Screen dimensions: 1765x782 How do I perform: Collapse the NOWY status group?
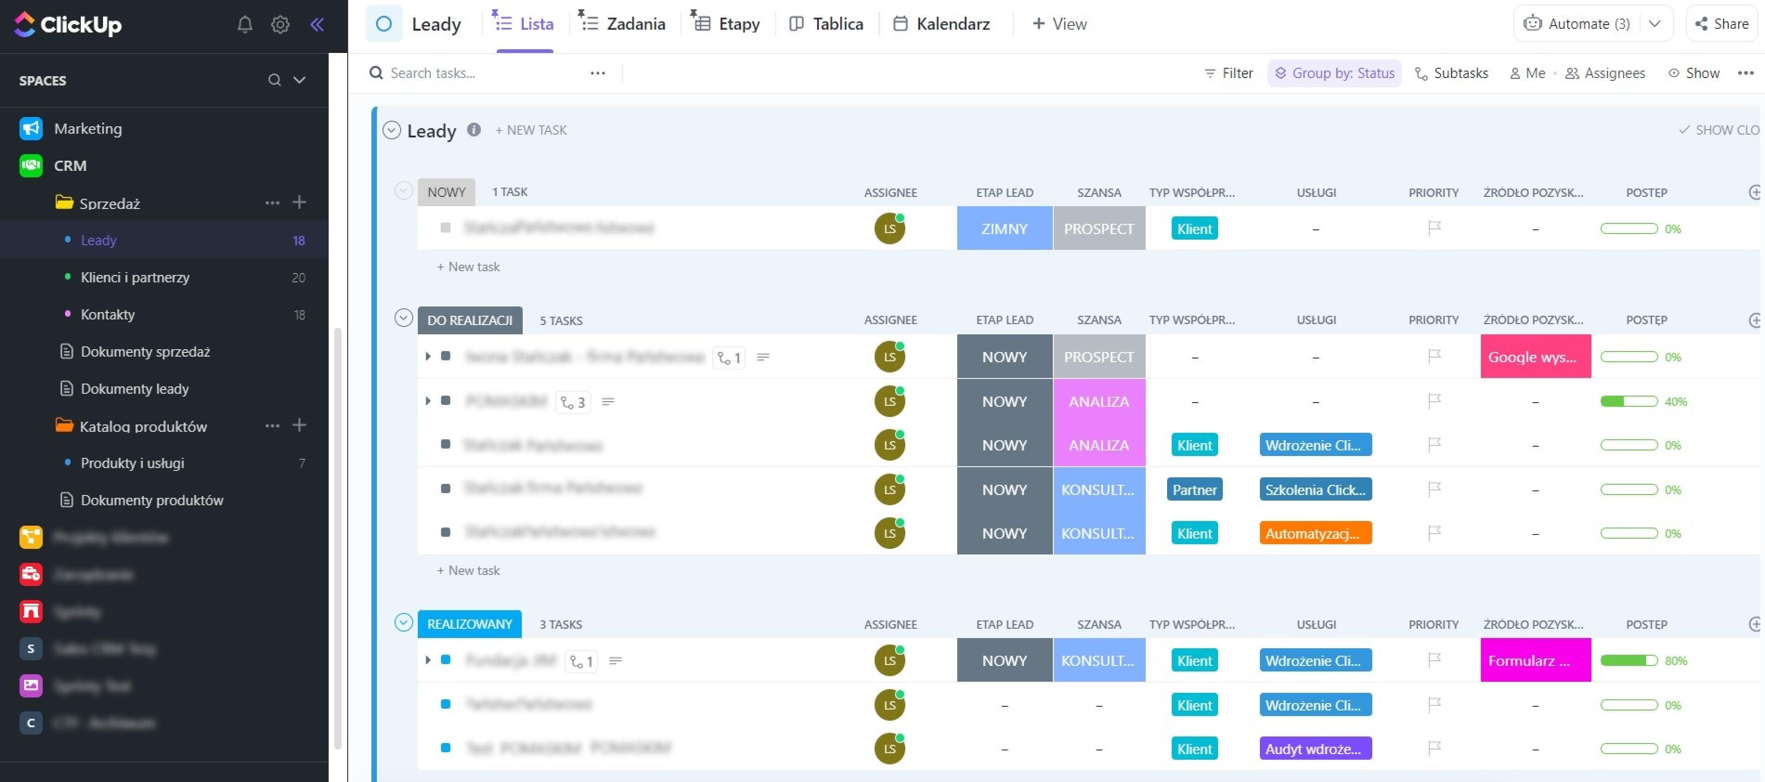[403, 190]
